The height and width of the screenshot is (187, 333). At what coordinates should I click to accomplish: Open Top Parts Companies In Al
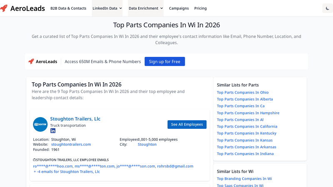click(x=240, y=120)
